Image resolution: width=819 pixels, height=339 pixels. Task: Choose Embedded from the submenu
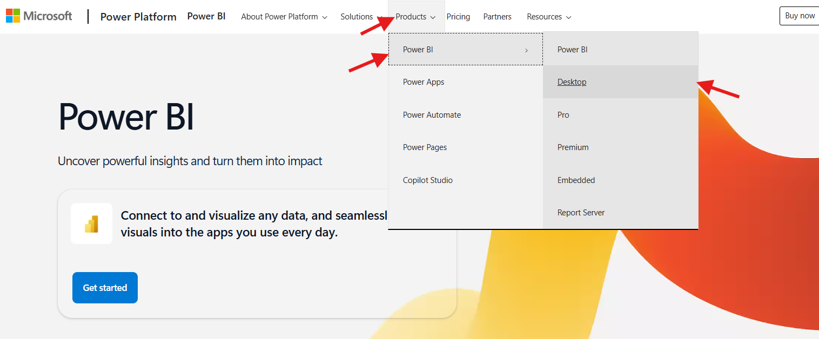tap(620, 180)
